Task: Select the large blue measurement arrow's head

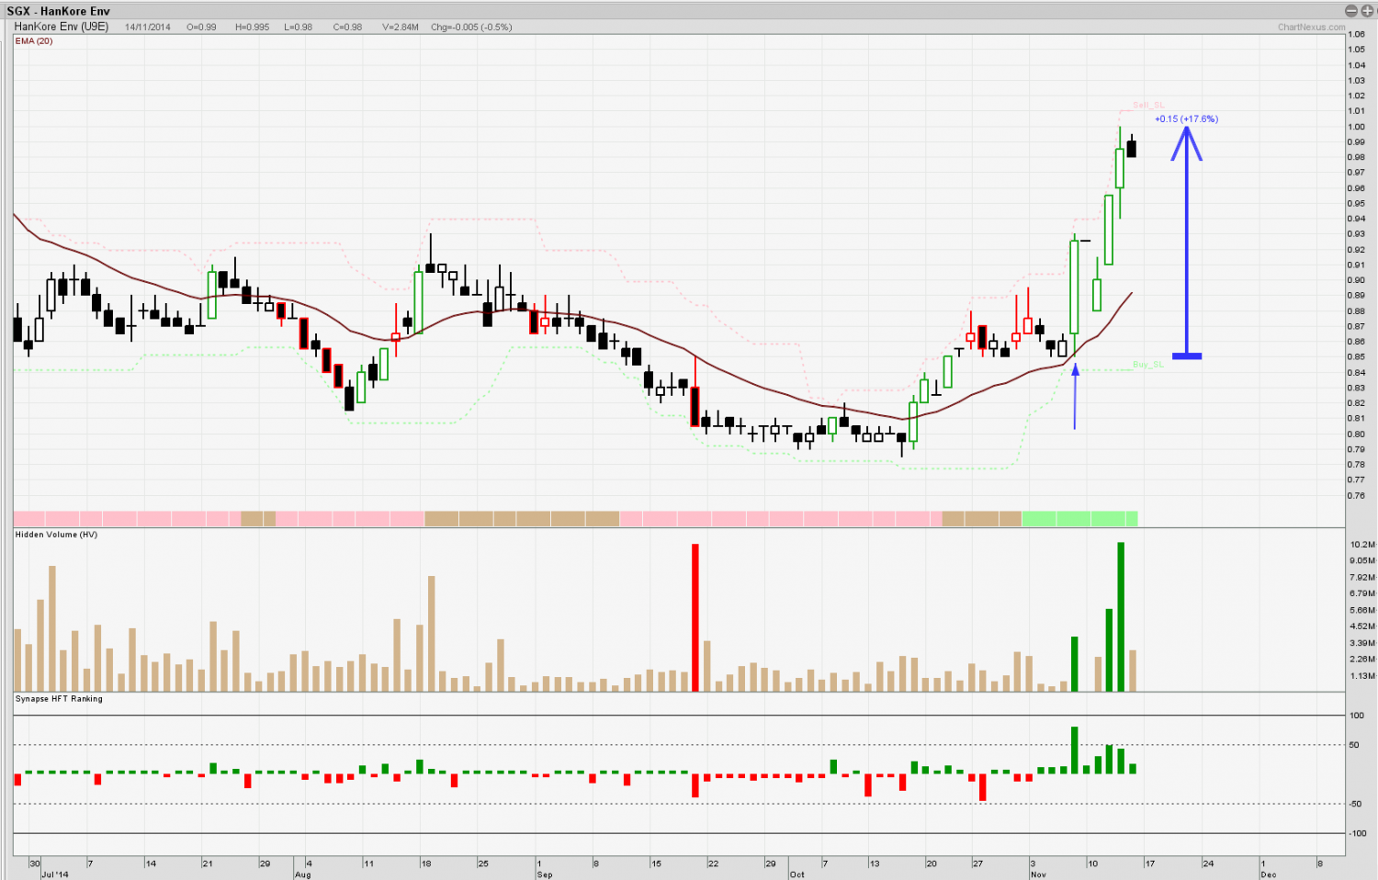Action: click(x=1186, y=142)
